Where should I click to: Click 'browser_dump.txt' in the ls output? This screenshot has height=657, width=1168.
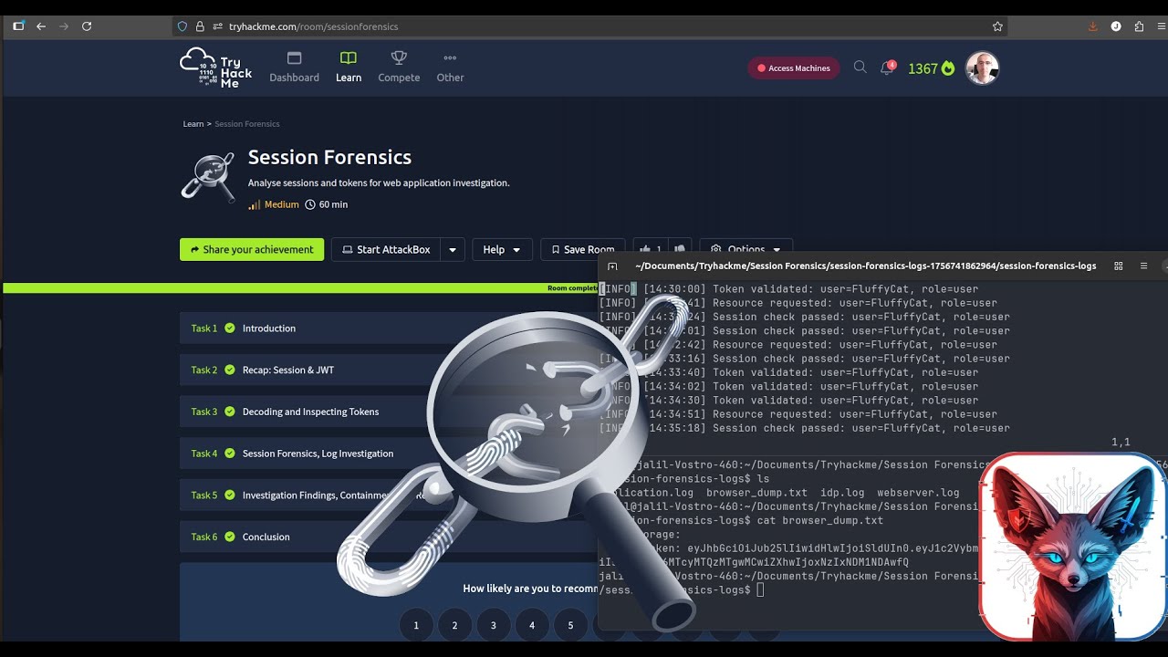756,493
